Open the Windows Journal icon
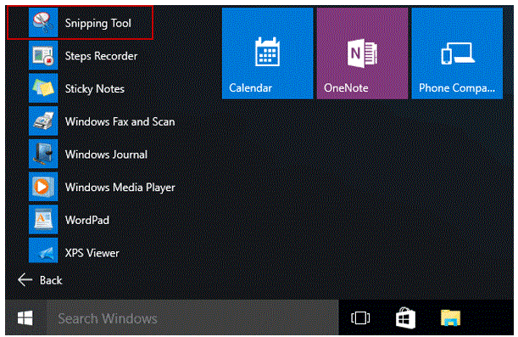 pyautogui.click(x=43, y=154)
